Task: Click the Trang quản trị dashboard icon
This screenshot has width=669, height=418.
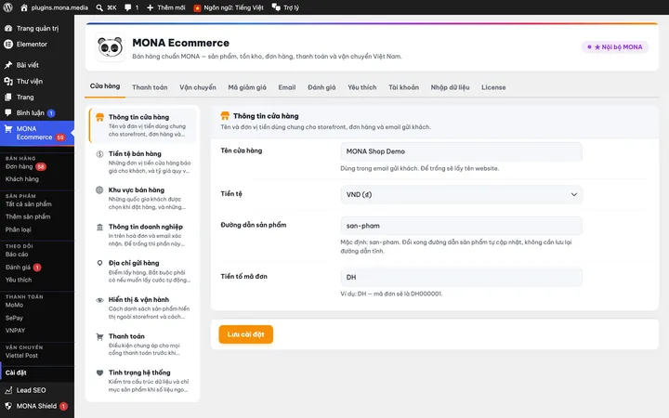Action: pos(8,28)
